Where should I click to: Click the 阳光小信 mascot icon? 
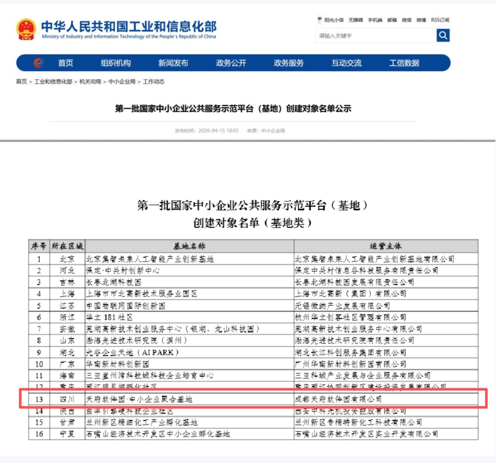coord(319,20)
